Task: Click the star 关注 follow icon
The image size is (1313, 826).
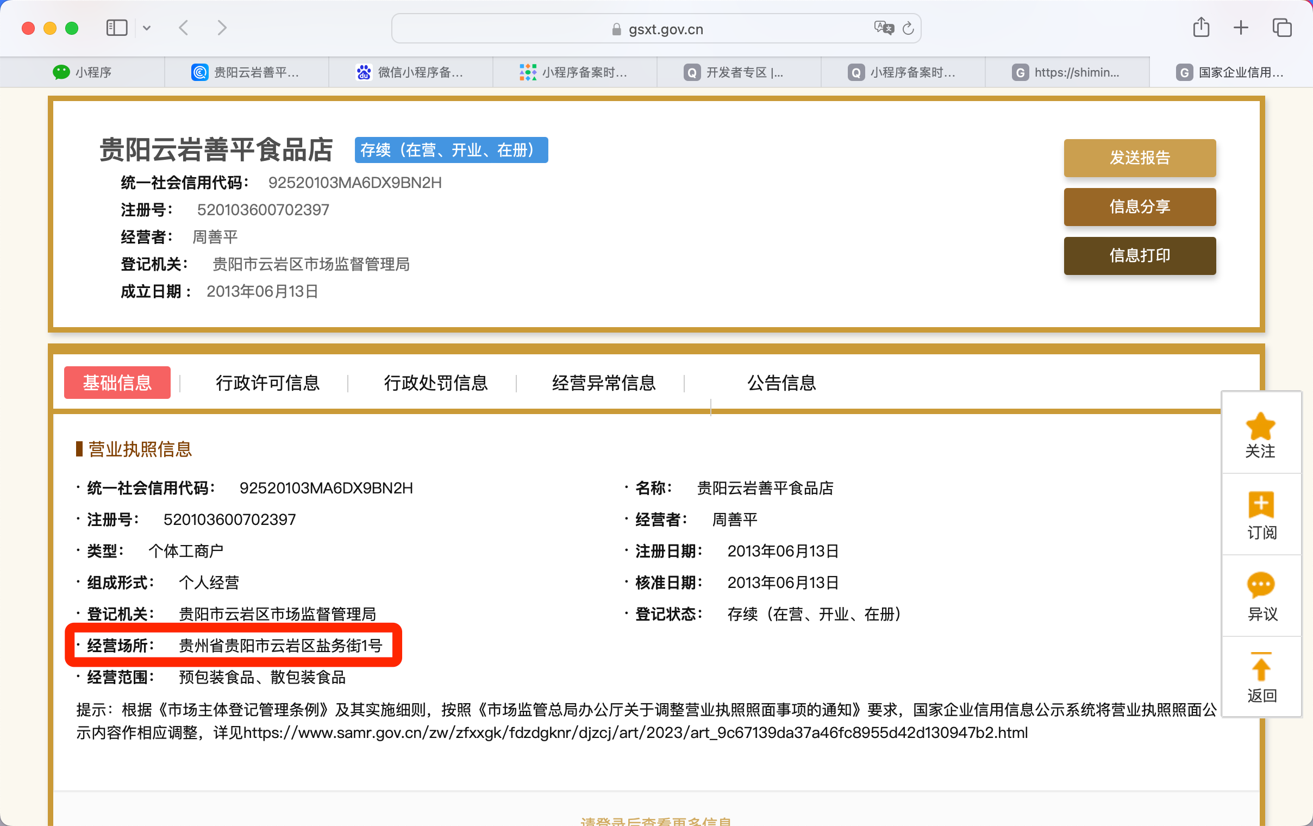Action: pos(1260,427)
